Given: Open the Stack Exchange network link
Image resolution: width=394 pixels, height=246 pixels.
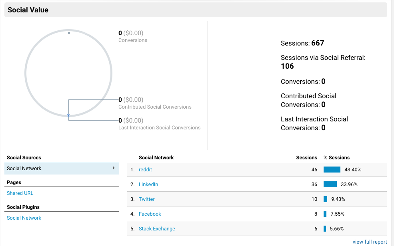Looking at the screenshot, I should point(157,228).
